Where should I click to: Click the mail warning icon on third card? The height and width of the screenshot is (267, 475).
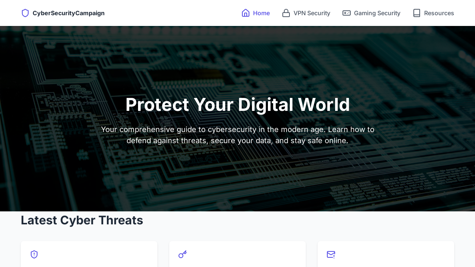click(x=331, y=254)
